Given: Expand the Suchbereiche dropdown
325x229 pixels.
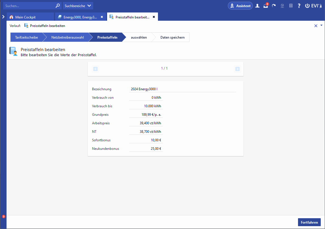Looking at the screenshot, I should point(78,6).
